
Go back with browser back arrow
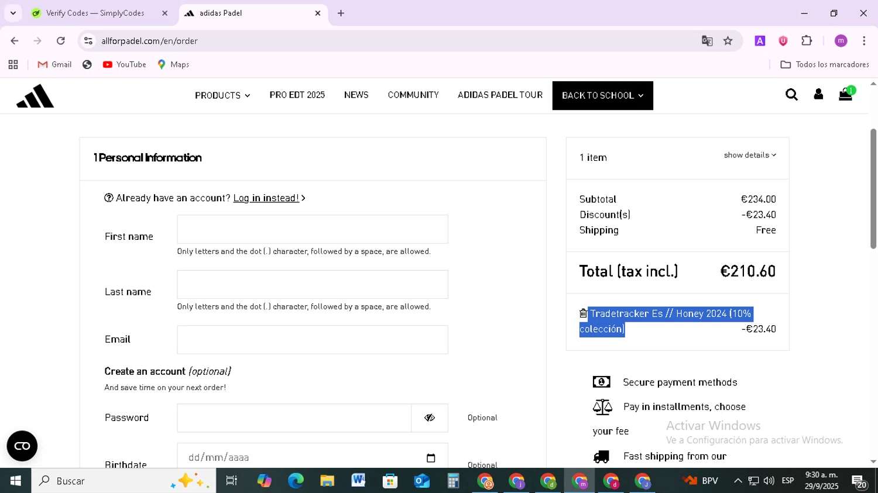tap(15, 41)
